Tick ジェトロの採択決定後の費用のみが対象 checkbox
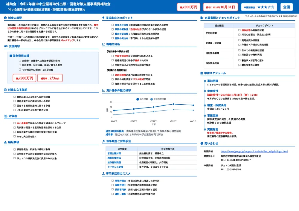 click(14, 158)
